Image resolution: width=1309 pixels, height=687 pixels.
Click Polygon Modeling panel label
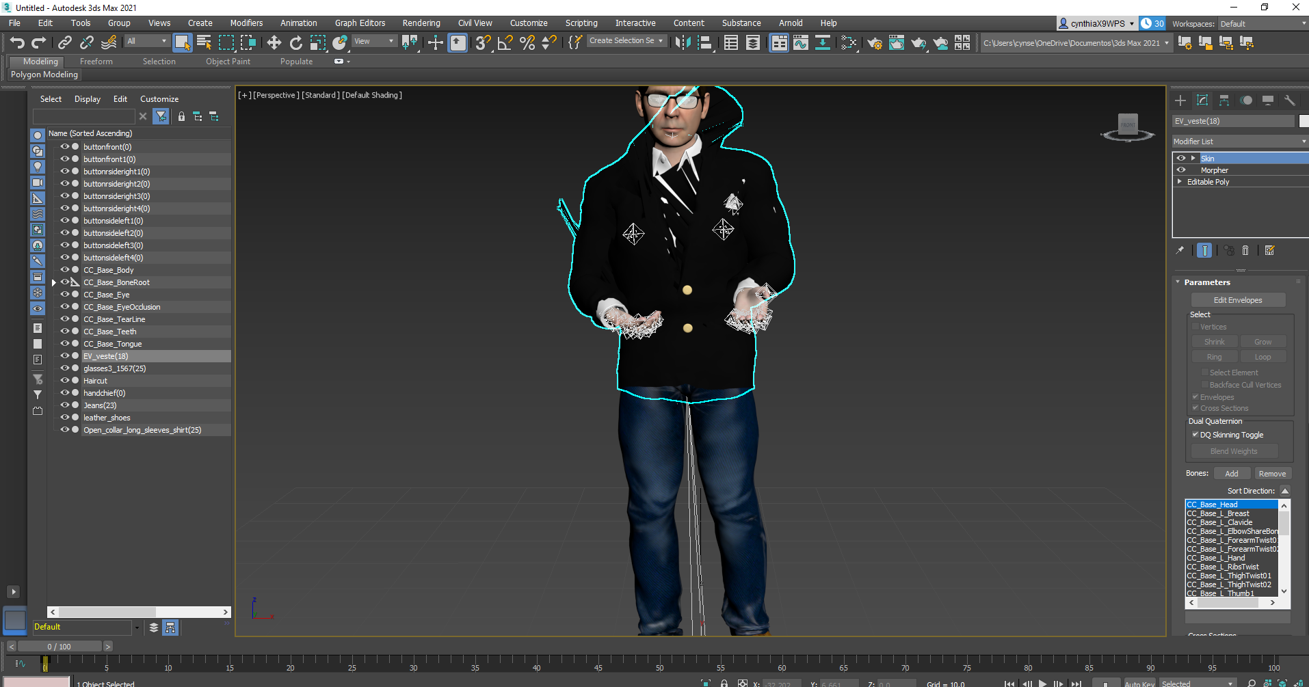[x=44, y=75]
